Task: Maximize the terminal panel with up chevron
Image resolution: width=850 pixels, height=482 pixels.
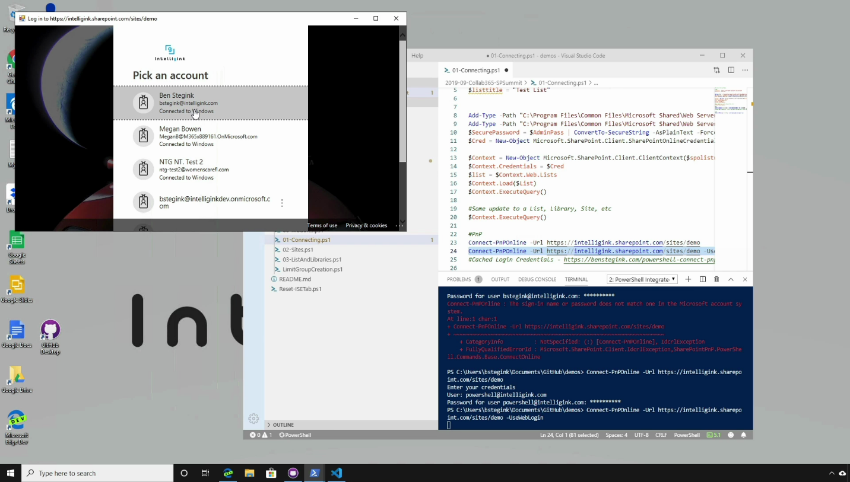Action: point(731,279)
